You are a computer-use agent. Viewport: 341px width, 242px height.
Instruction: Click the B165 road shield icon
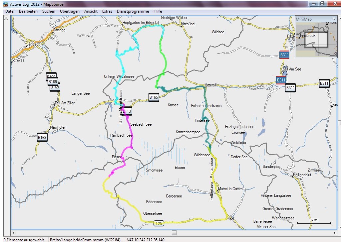click(x=154, y=97)
